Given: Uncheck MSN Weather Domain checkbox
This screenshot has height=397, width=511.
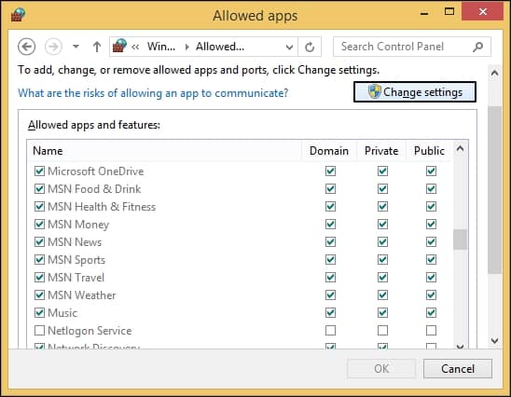Looking at the screenshot, I should pyautogui.click(x=330, y=295).
